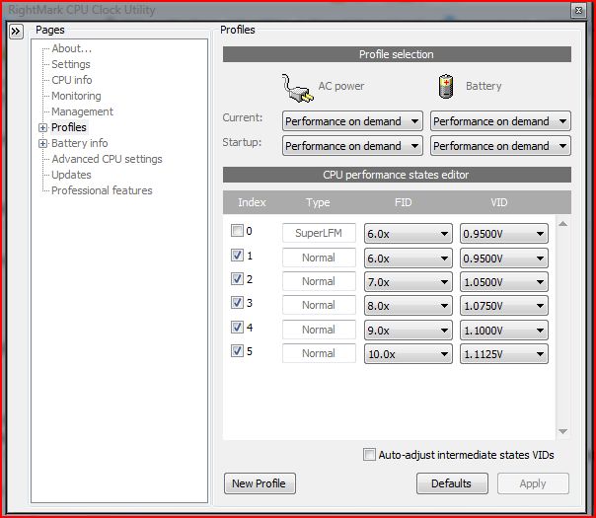The image size is (596, 518).
Task: Collapse the Pages panel with double-arrow icon
Action: (16, 32)
